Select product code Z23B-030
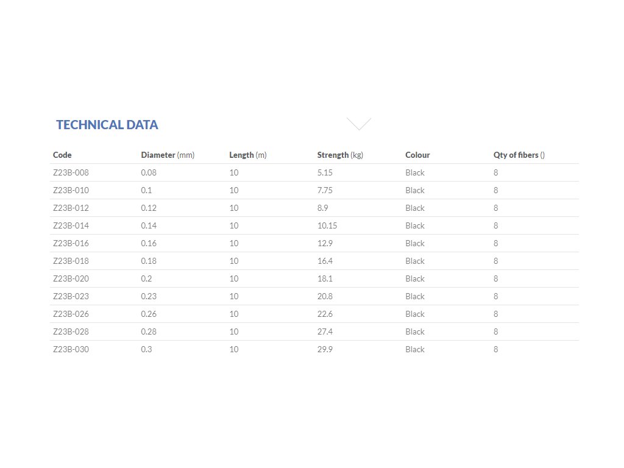The width and height of the screenshot is (624, 468). (71, 349)
